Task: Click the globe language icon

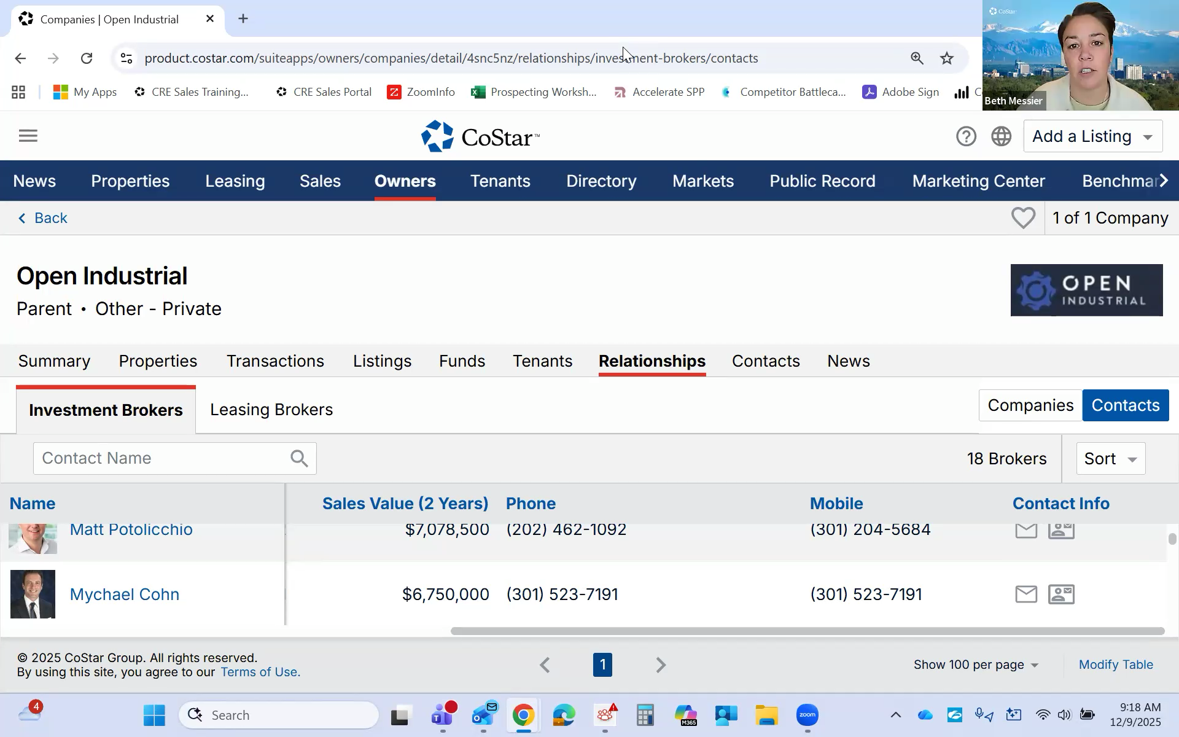Action: [1002, 136]
